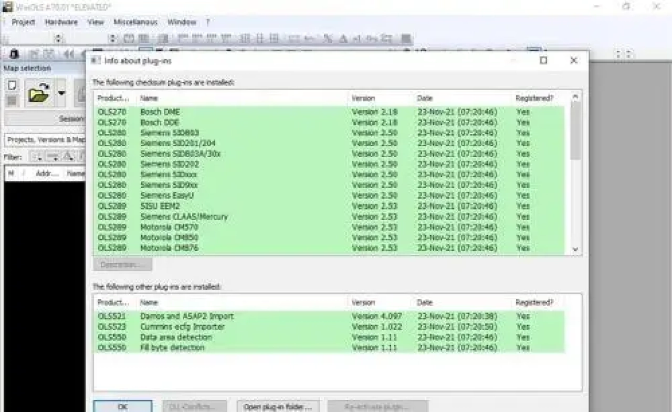The height and width of the screenshot is (412, 672).
Task: Open the Project menu
Action: (23, 22)
